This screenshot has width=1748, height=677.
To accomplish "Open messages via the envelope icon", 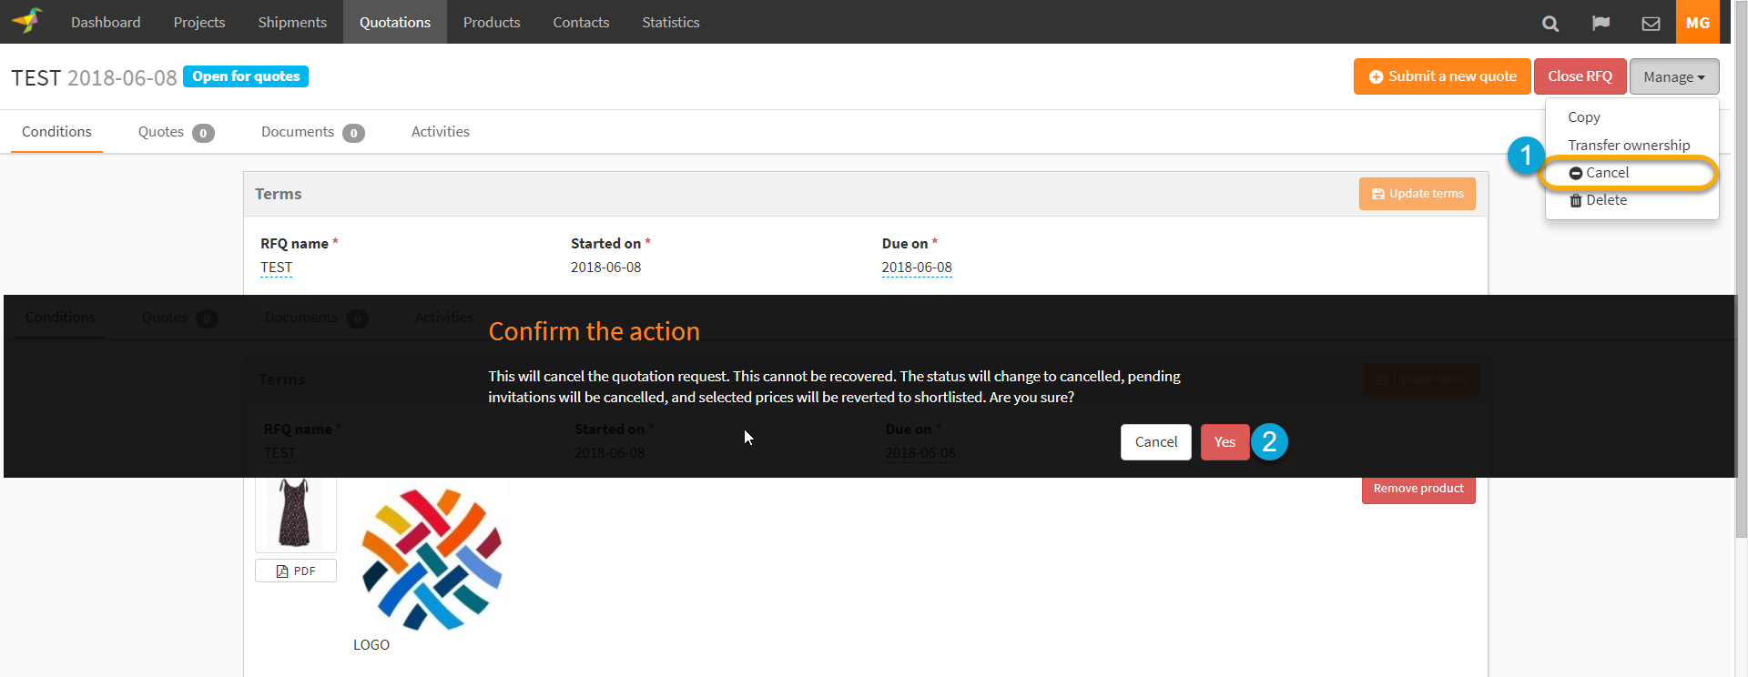I will 1651,24.
